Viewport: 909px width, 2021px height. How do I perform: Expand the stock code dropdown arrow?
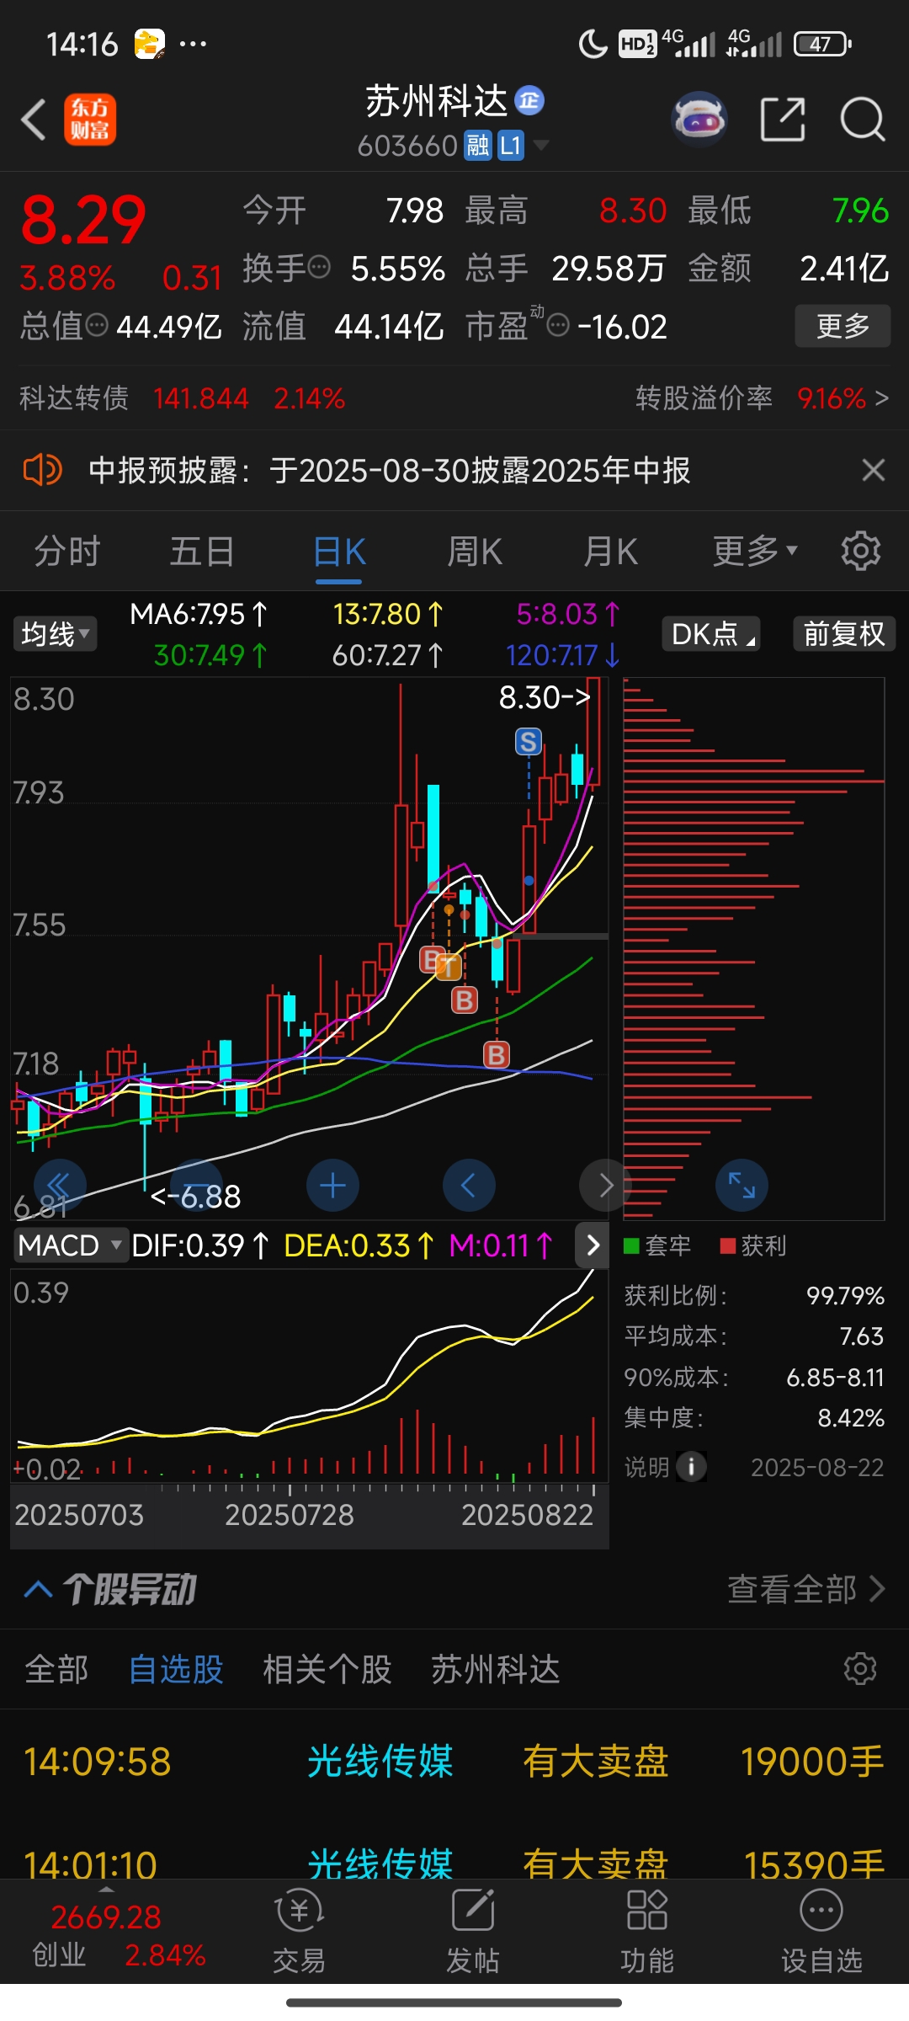541,146
